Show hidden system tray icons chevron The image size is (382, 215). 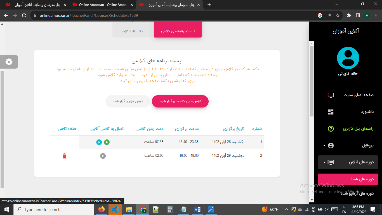[x=286, y=209]
